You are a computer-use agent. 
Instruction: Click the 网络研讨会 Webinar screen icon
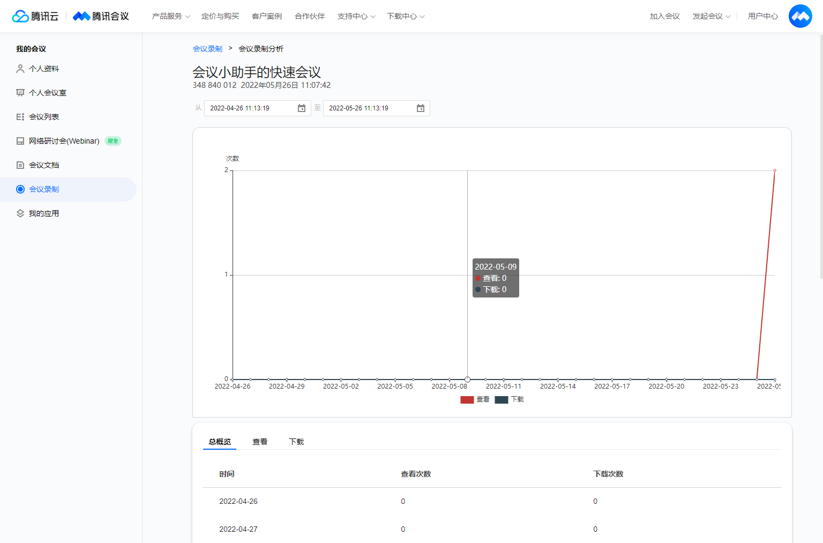[20, 141]
